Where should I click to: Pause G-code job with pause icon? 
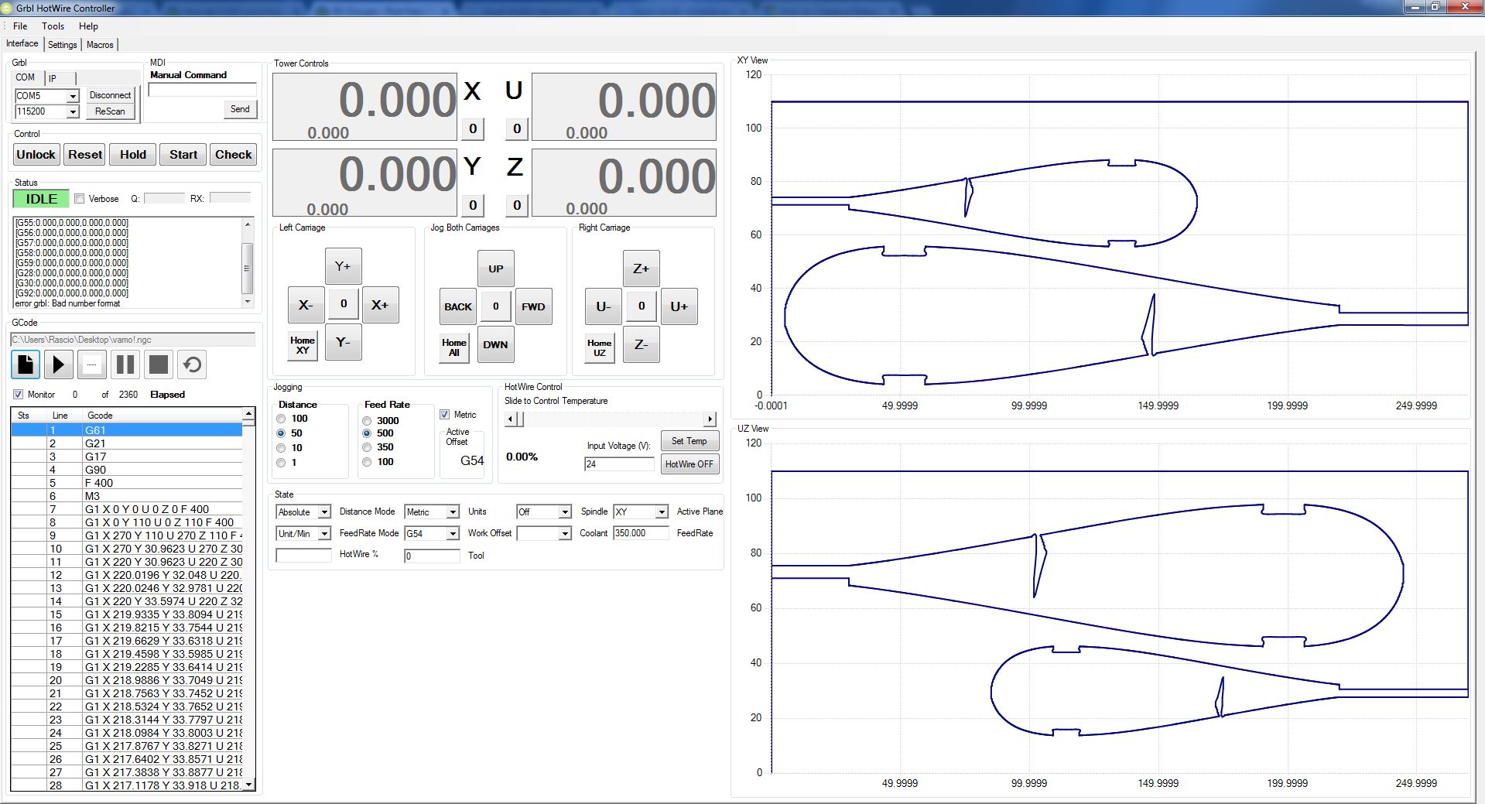coord(125,364)
